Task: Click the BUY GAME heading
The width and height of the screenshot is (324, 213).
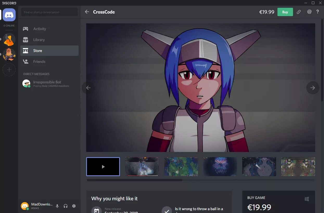Action: click(256, 198)
